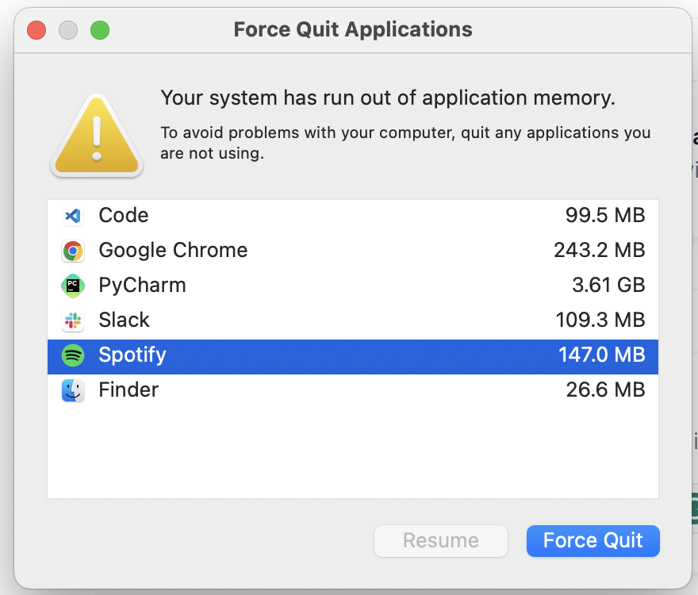The image size is (698, 595).
Task: Close the Force Quit Applications window
Action: tap(36, 30)
